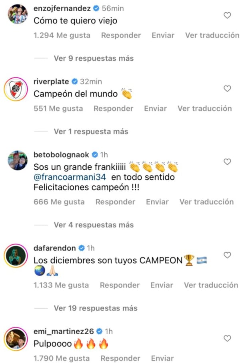This screenshot has width=240, height=363.
Task: Open emi_martinez26's profile avatar
Action: (16, 339)
